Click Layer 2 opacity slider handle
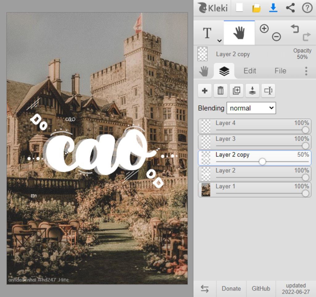 306,178
